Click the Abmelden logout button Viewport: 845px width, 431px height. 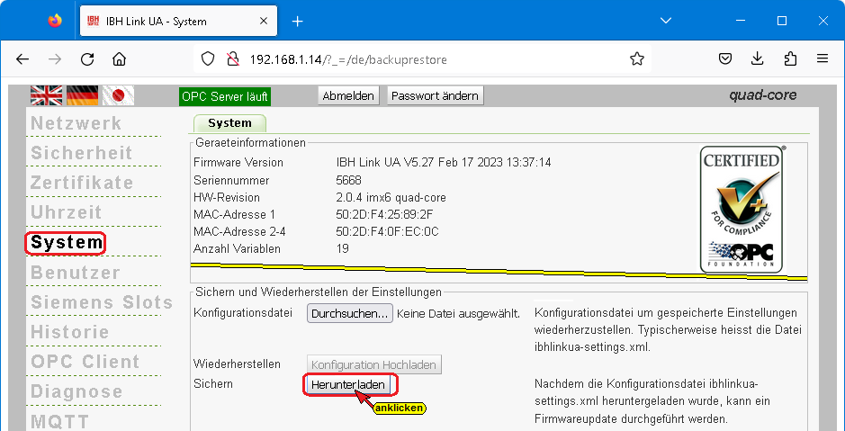pyautogui.click(x=348, y=96)
